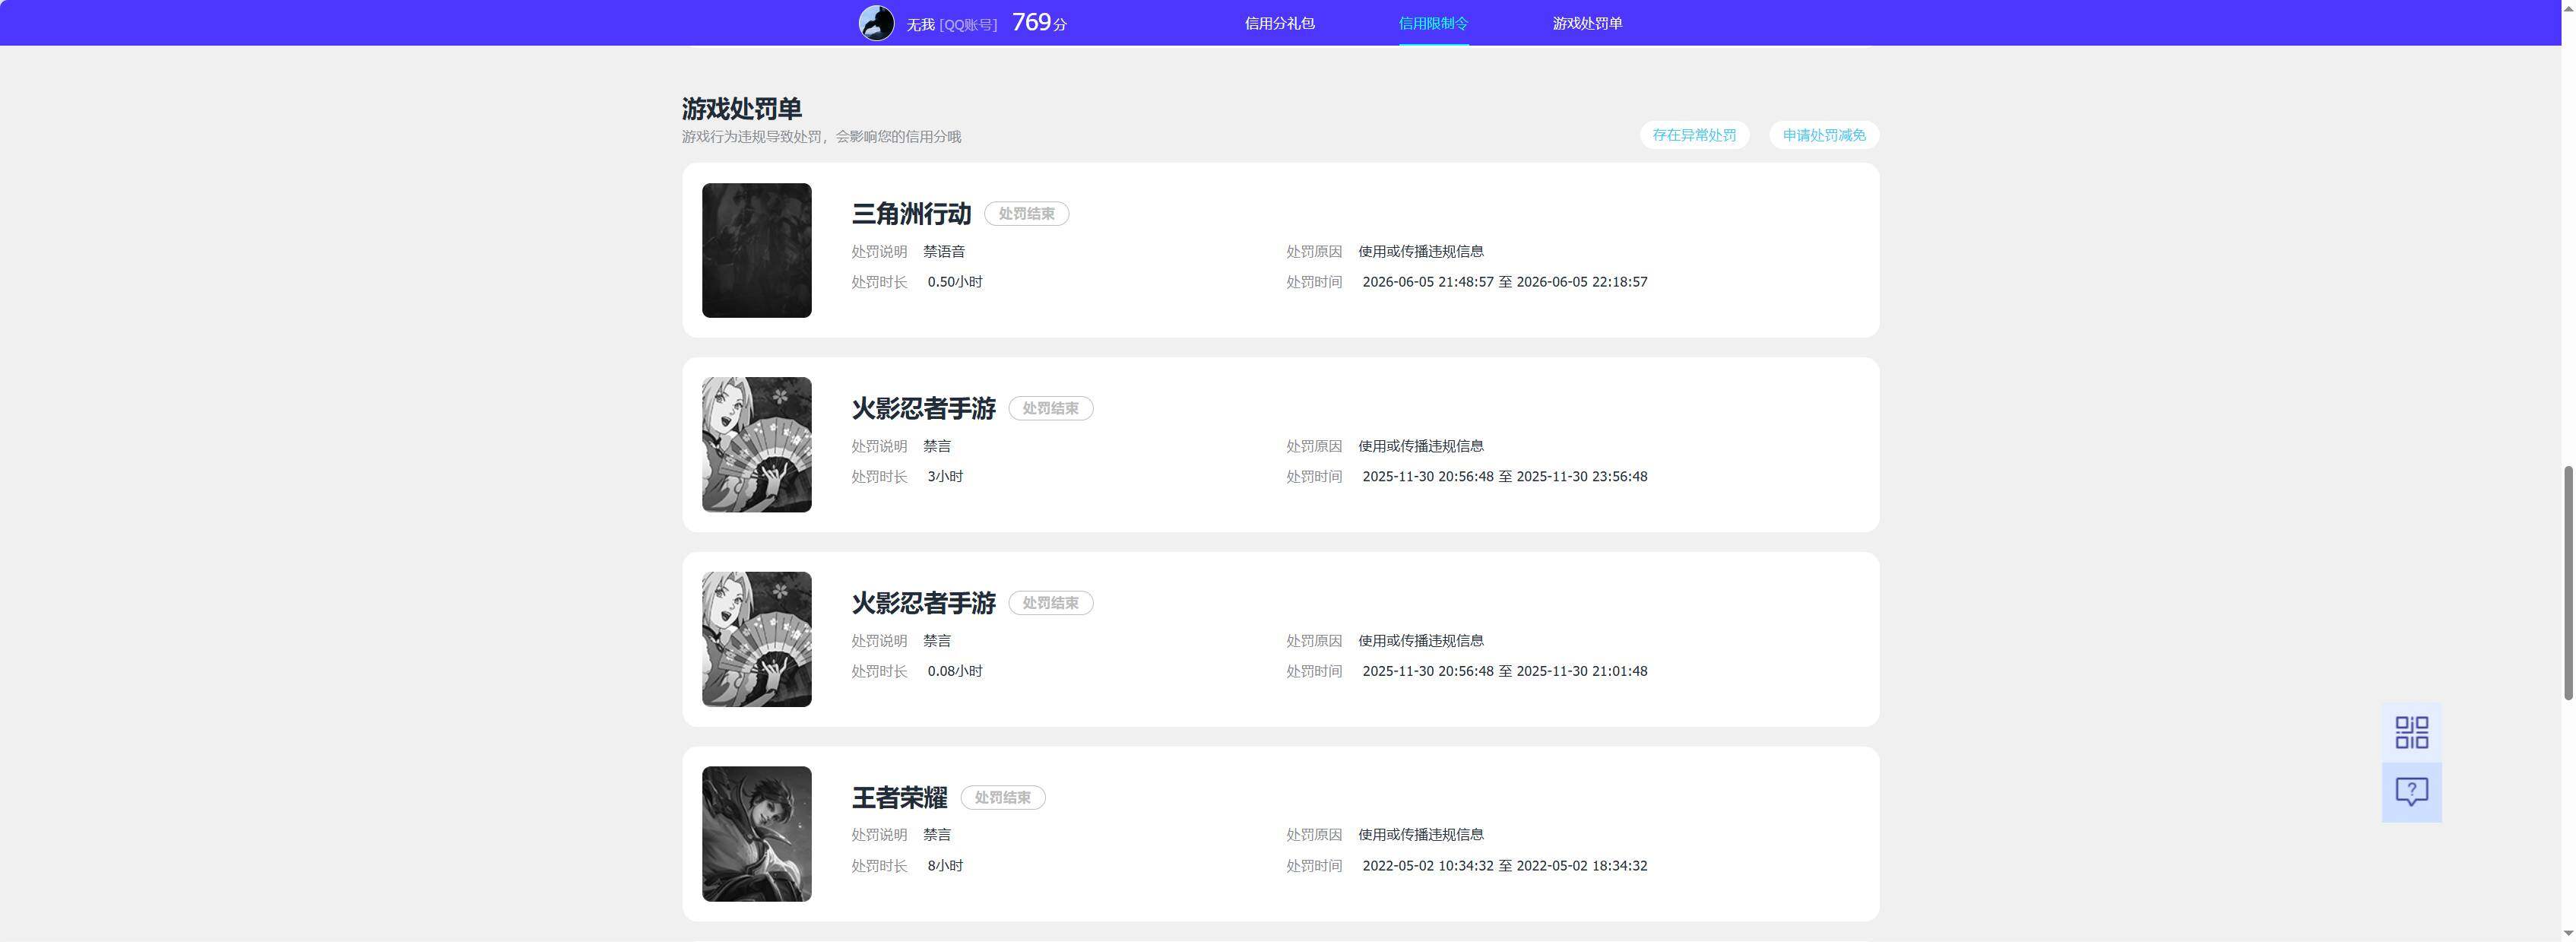The width and height of the screenshot is (2576, 942).
Task: Click the 无我 username in header
Action: [x=920, y=24]
